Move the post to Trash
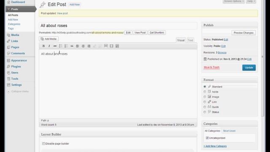This screenshot has height=152, width=270. 211,67
